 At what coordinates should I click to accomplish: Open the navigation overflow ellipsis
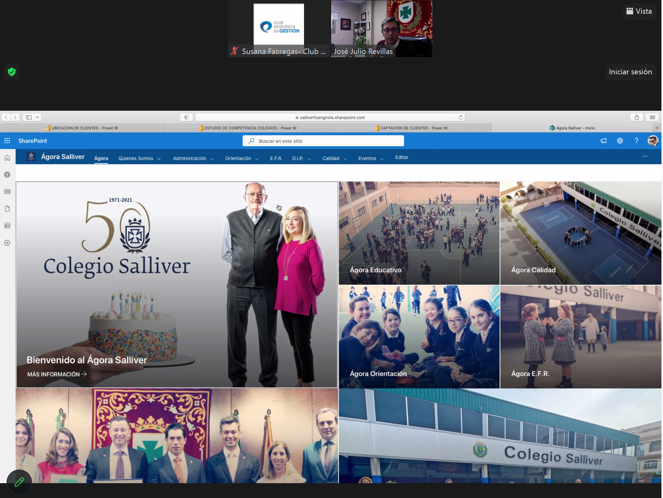click(645, 157)
